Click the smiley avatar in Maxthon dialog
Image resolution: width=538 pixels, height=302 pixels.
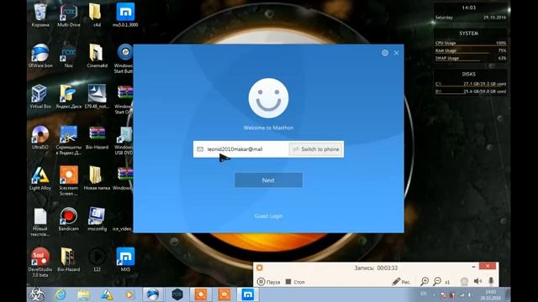click(268, 98)
